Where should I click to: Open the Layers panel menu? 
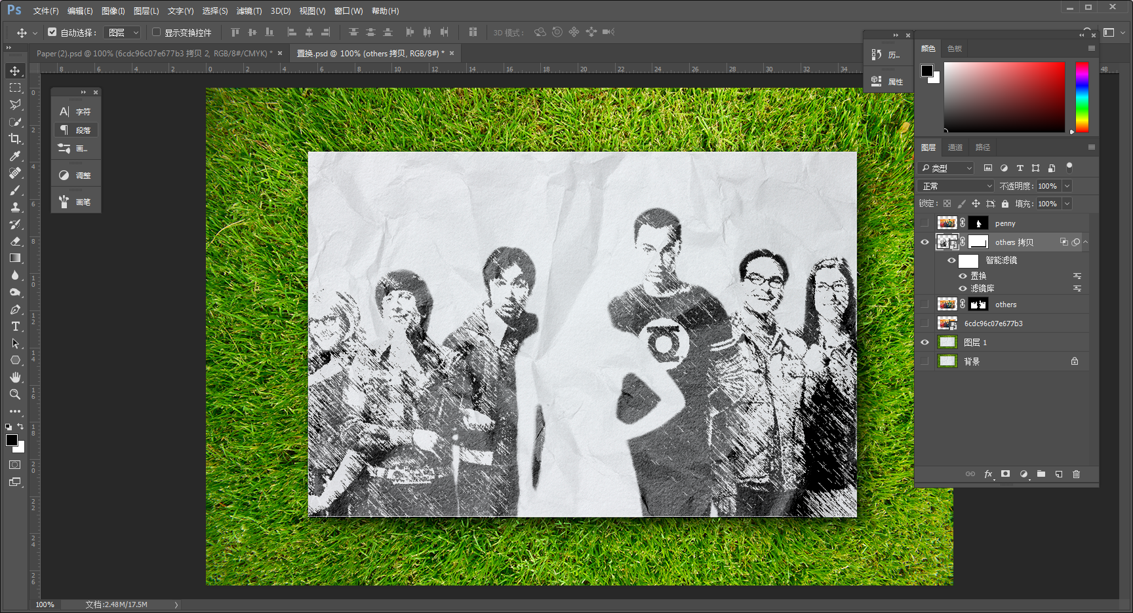[x=1092, y=147]
